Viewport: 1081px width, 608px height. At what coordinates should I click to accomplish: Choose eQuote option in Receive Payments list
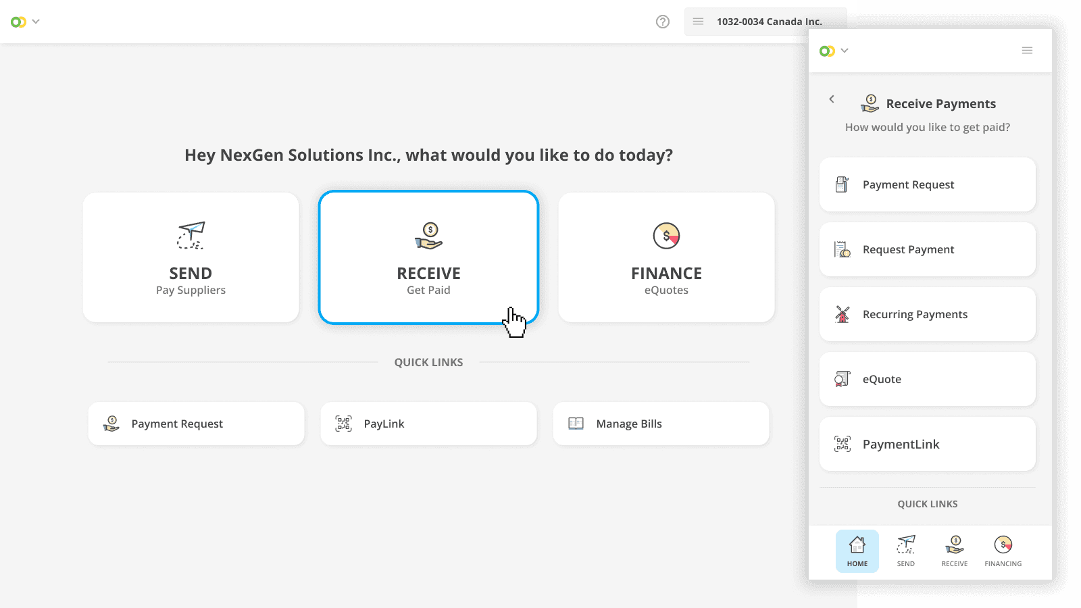928,379
